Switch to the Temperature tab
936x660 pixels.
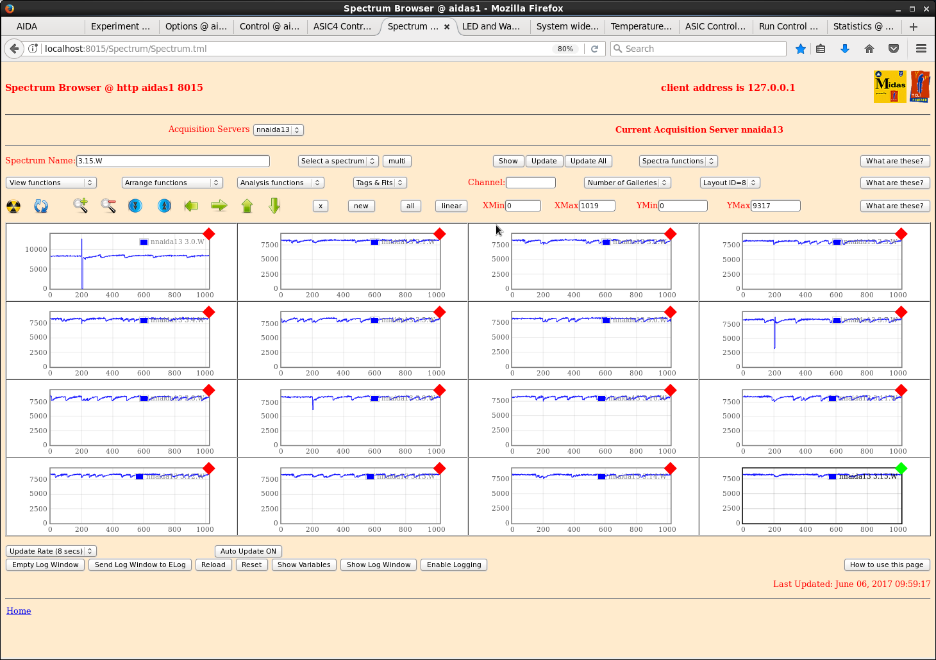[x=640, y=26]
